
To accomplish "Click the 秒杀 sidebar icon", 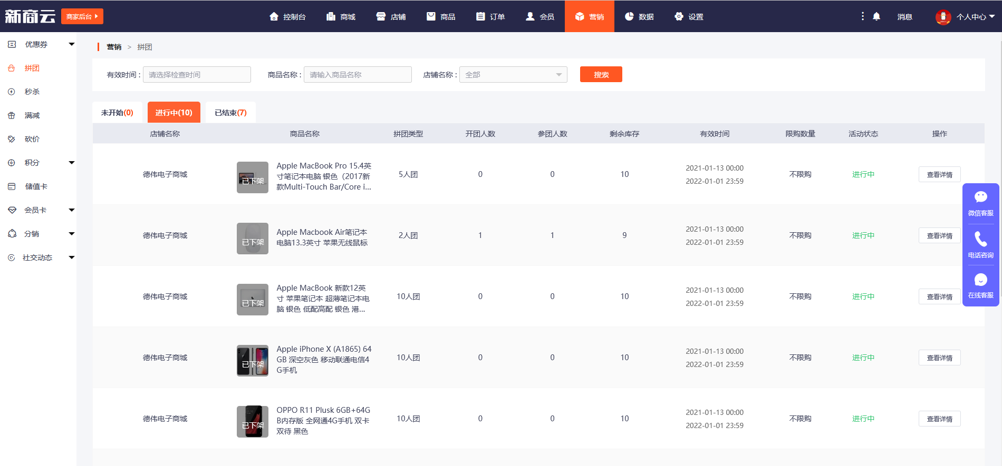I will (12, 92).
